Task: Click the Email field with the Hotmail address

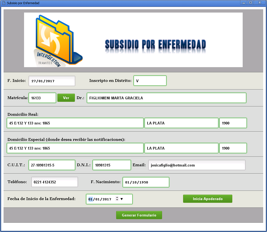Action: [197, 165]
